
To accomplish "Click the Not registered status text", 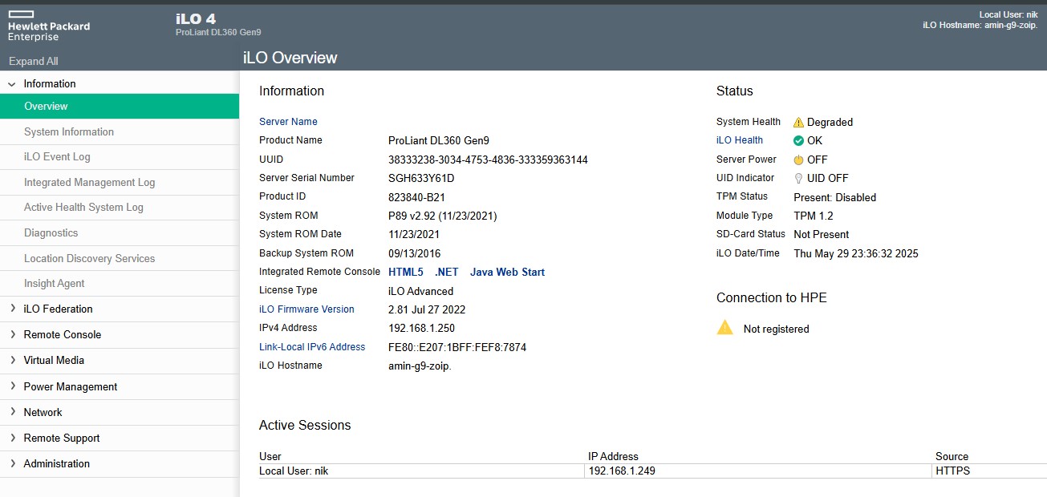I will [776, 329].
